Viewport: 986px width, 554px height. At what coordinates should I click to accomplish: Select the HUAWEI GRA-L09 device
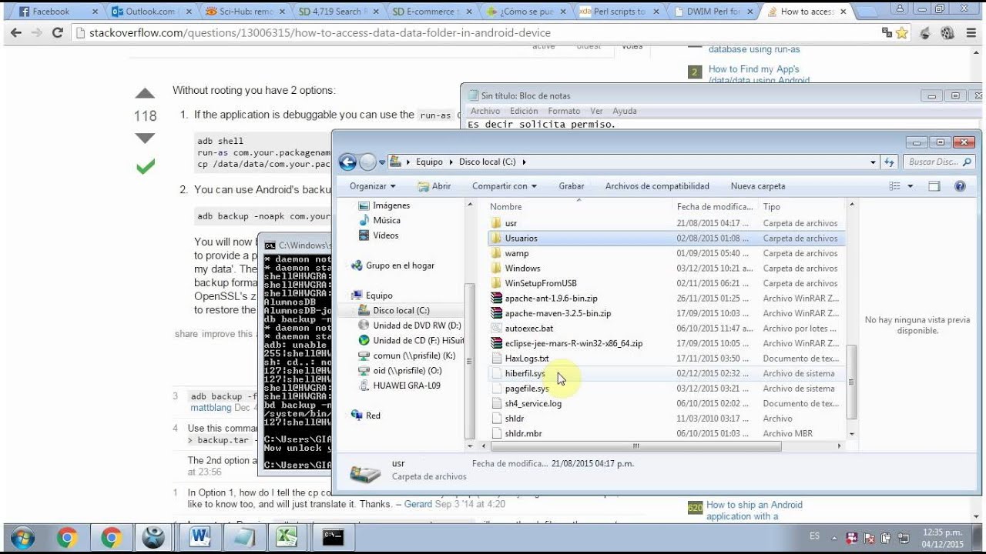(x=398, y=385)
